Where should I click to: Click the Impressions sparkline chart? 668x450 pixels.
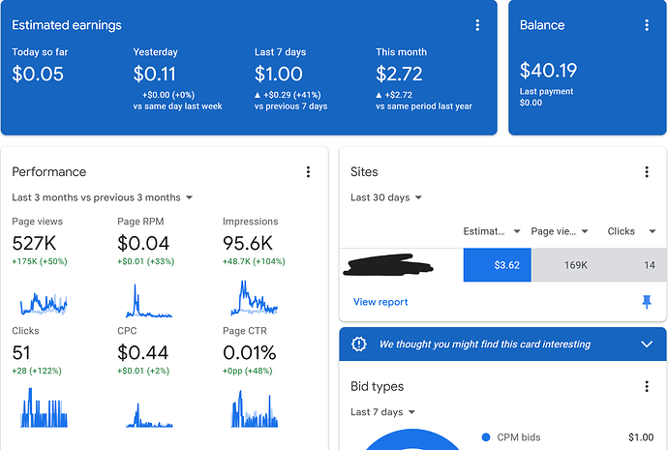pyautogui.click(x=254, y=298)
